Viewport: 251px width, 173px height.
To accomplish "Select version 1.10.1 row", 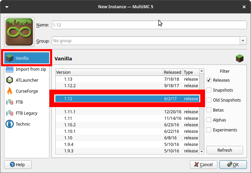I will coord(128,131).
